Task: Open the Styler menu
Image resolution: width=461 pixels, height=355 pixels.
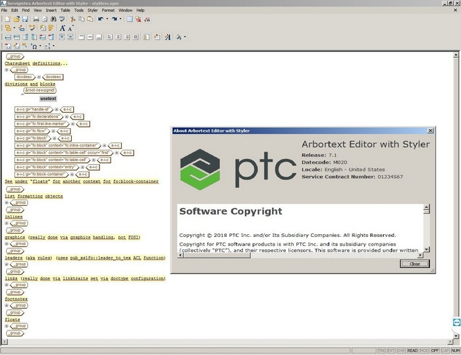Action: click(92, 11)
